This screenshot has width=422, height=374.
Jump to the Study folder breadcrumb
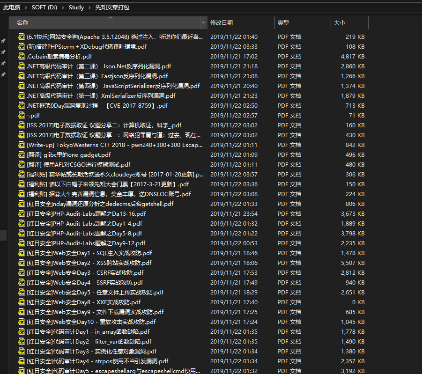tap(76, 7)
